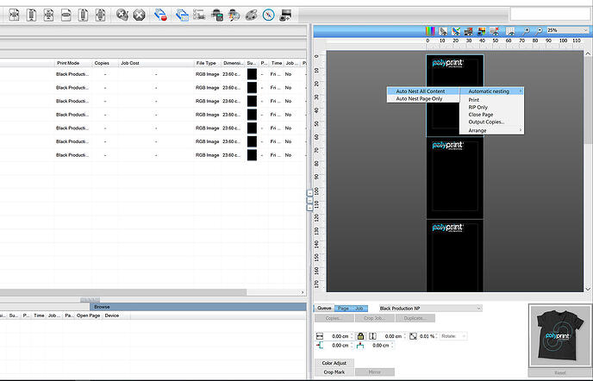The height and width of the screenshot is (381, 593).
Task: Click the blue compass icon
Action: (x=269, y=16)
